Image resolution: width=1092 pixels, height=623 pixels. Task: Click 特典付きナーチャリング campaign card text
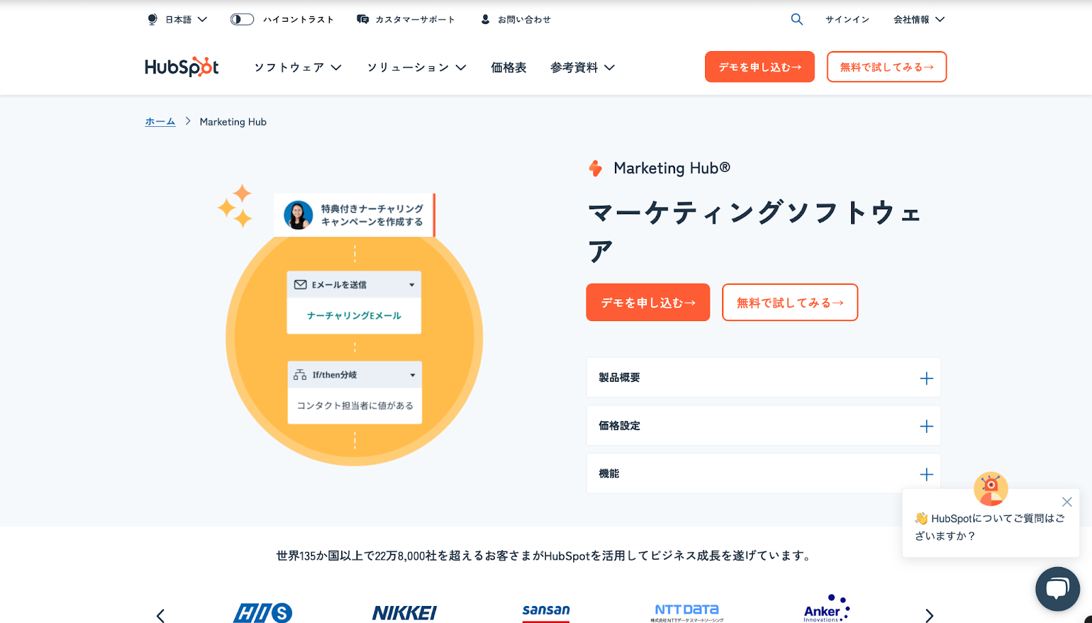(x=372, y=215)
